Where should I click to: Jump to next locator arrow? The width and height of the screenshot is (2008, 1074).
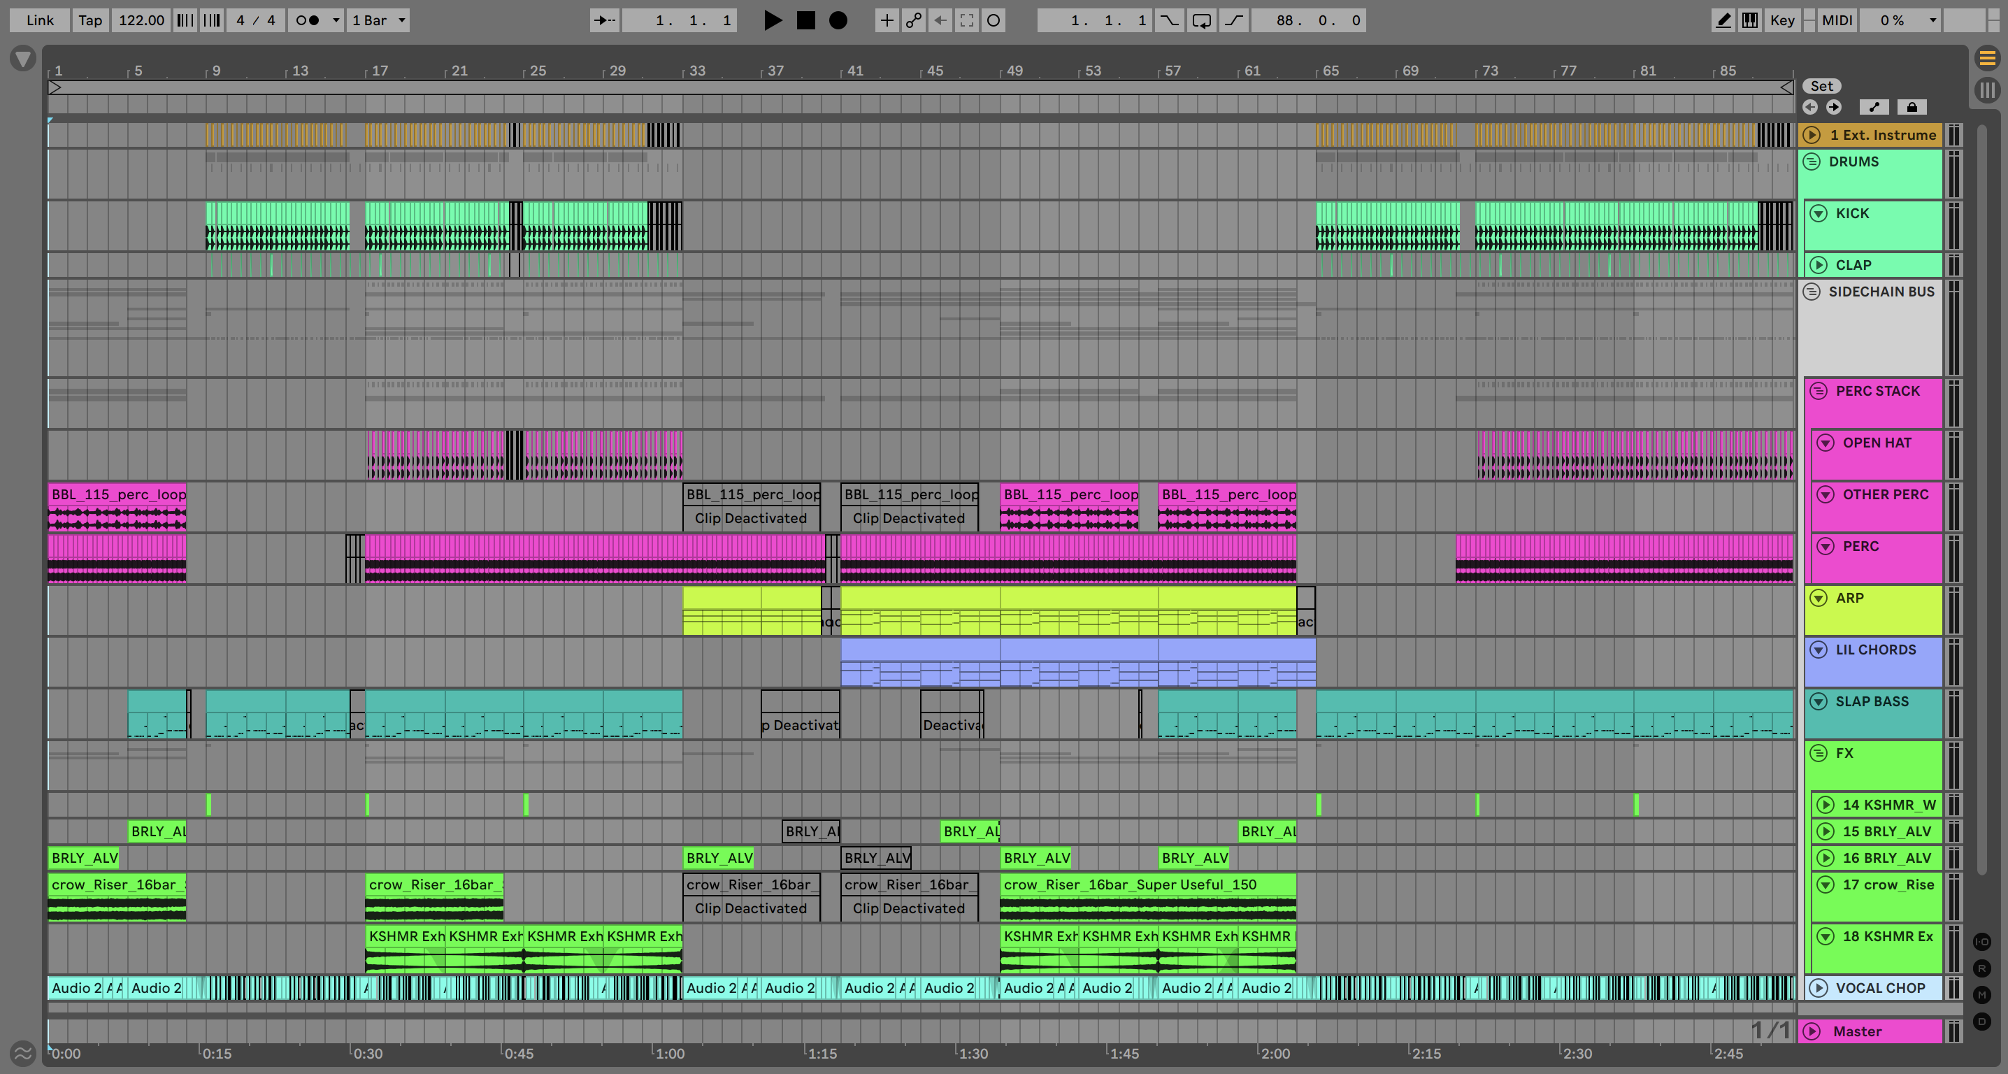[x=1833, y=107]
